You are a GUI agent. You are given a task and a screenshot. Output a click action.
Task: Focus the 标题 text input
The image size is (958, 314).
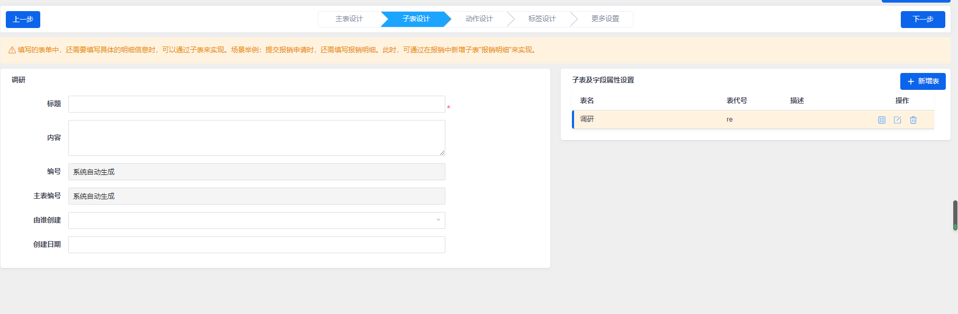pos(256,104)
